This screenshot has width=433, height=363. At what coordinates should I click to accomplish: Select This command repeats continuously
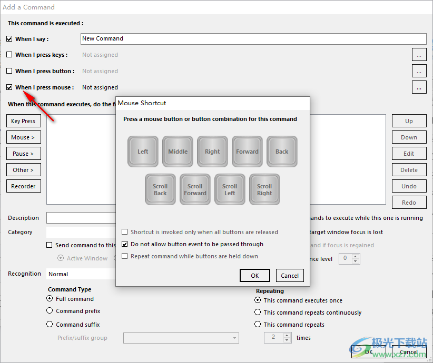tap(258, 312)
